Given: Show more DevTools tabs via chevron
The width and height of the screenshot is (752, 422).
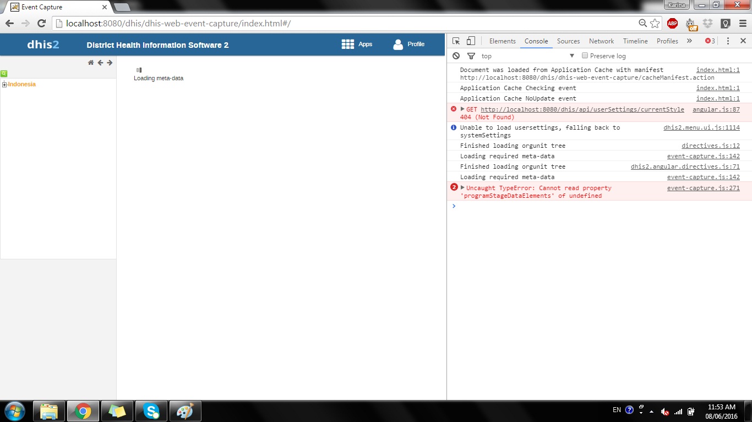Looking at the screenshot, I should [689, 41].
